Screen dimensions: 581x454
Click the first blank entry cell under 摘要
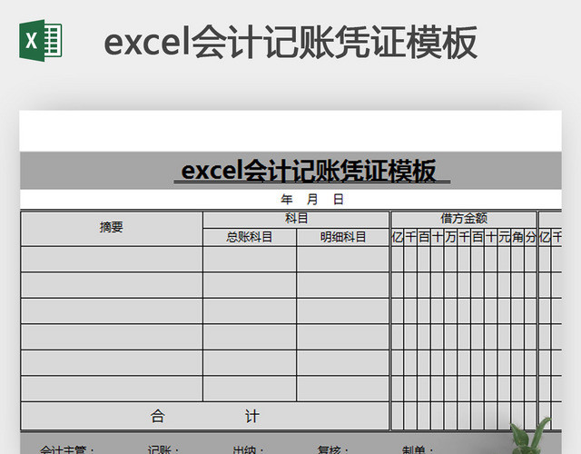click(x=112, y=259)
